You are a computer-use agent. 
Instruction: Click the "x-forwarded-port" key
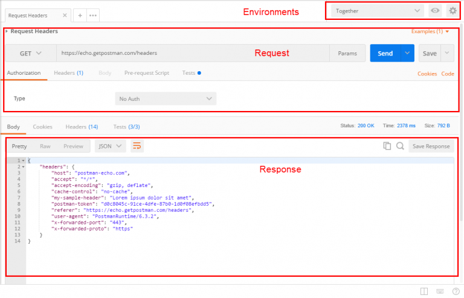pos(77,223)
